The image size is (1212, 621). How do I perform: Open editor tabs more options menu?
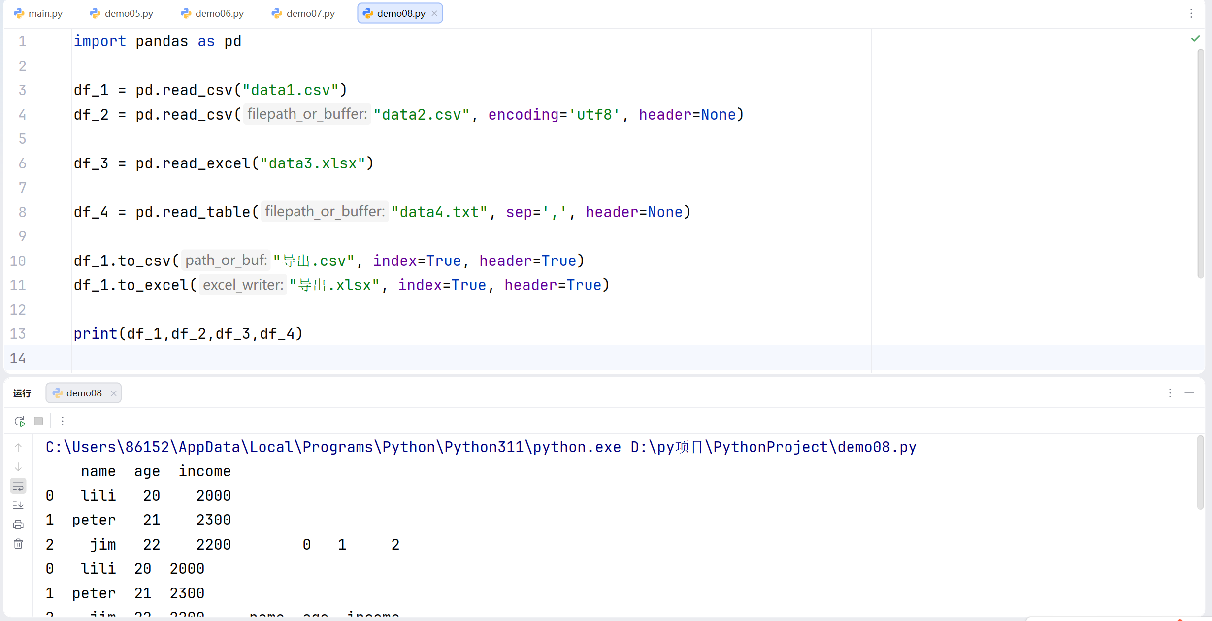(x=1191, y=13)
